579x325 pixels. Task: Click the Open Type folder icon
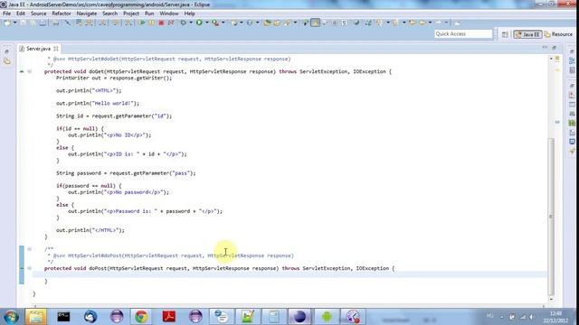coord(268,23)
